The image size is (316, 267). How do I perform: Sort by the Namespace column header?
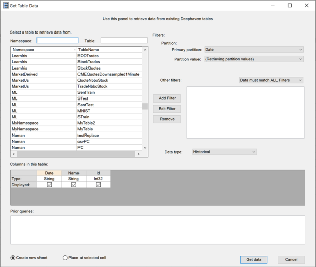click(x=43, y=50)
